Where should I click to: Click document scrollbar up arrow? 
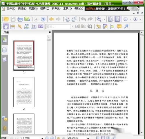[142, 32]
